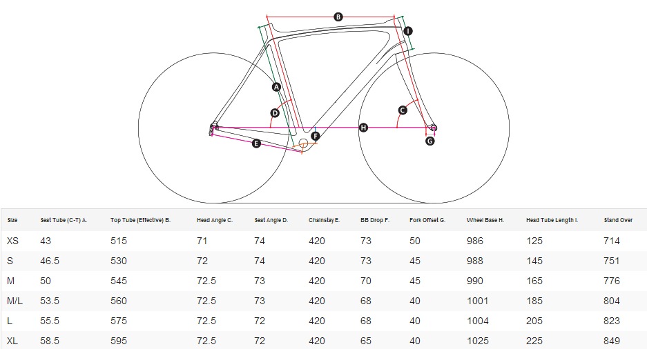Screen dimensions: 647x349
Task: Select the M/L size row label
Action: [15, 301]
